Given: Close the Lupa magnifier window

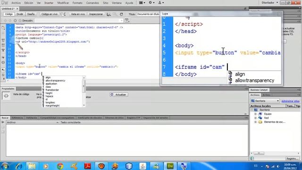Looking at the screenshot, I should tap(279, 14).
